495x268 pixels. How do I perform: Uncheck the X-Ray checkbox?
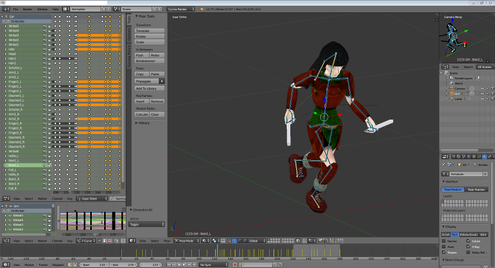point(468,246)
